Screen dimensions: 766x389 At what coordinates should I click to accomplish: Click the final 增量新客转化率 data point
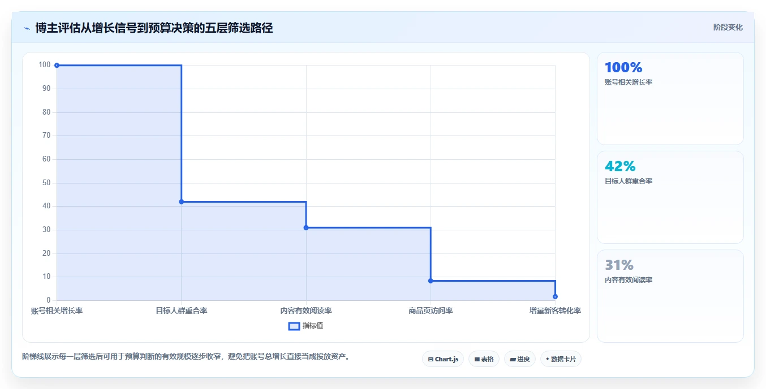pyautogui.click(x=555, y=296)
